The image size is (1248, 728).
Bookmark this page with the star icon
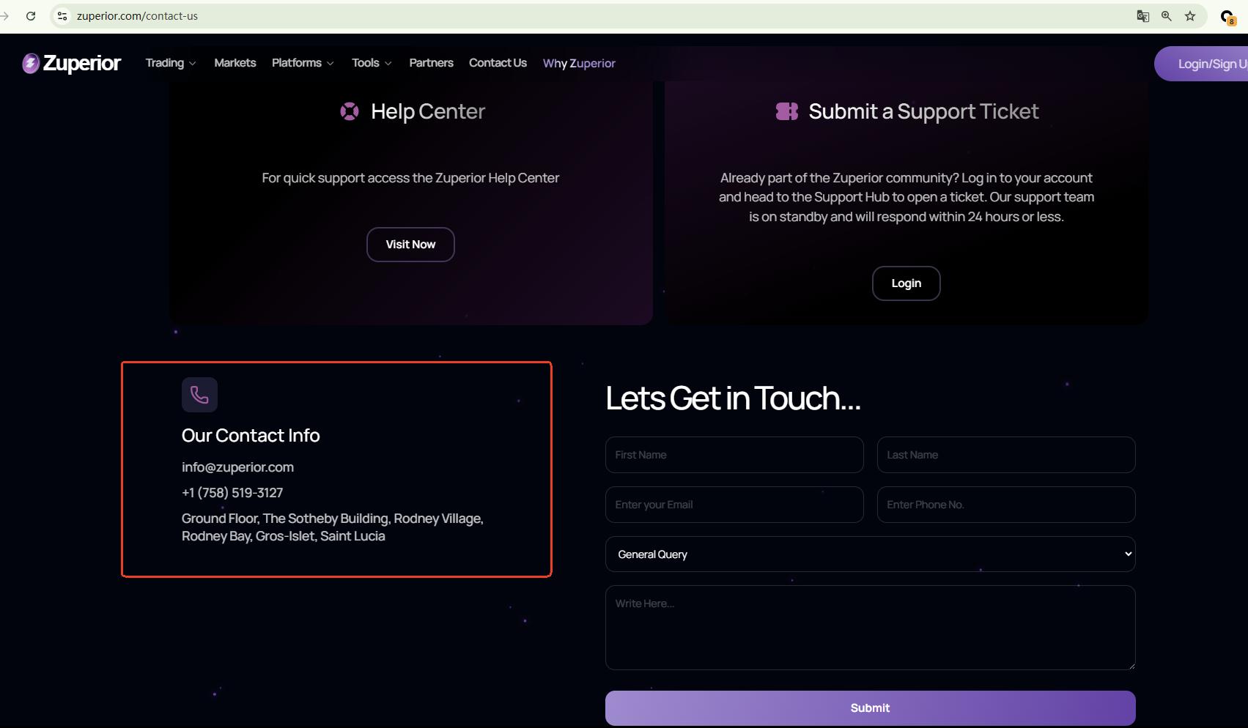coord(1190,16)
